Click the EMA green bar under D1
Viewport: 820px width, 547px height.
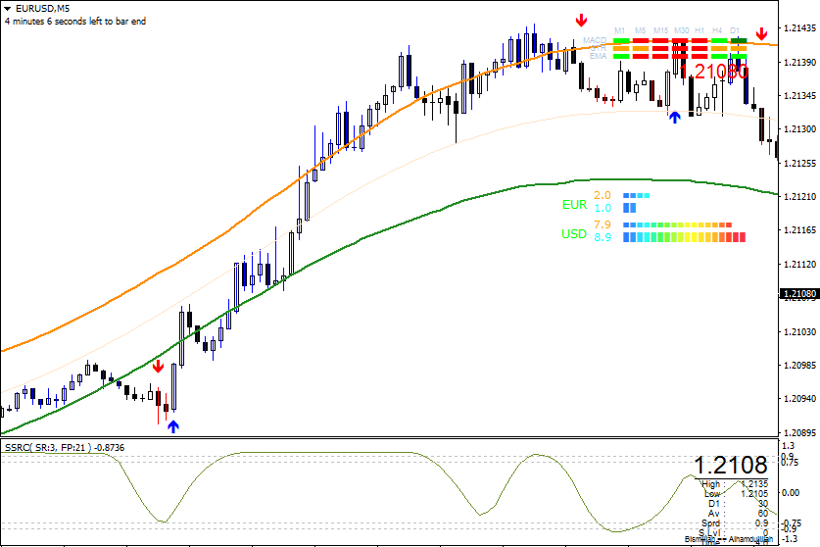pos(738,56)
